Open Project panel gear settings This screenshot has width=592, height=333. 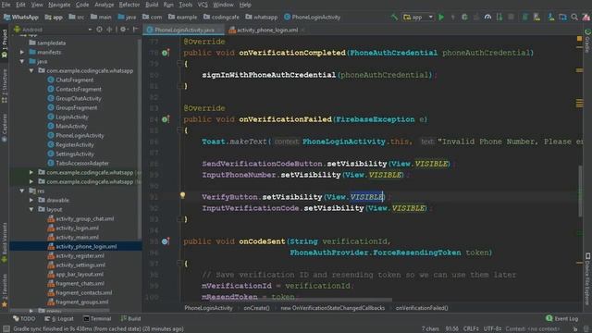[123, 30]
